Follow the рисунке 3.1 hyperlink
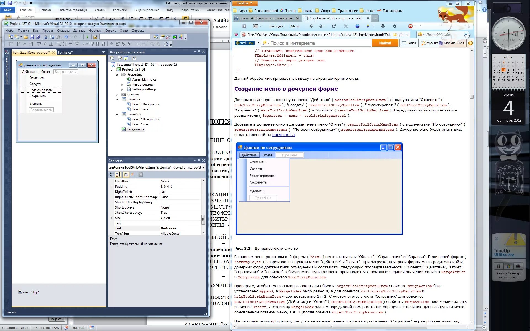Screen dimensions: 530x331 point(283,135)
